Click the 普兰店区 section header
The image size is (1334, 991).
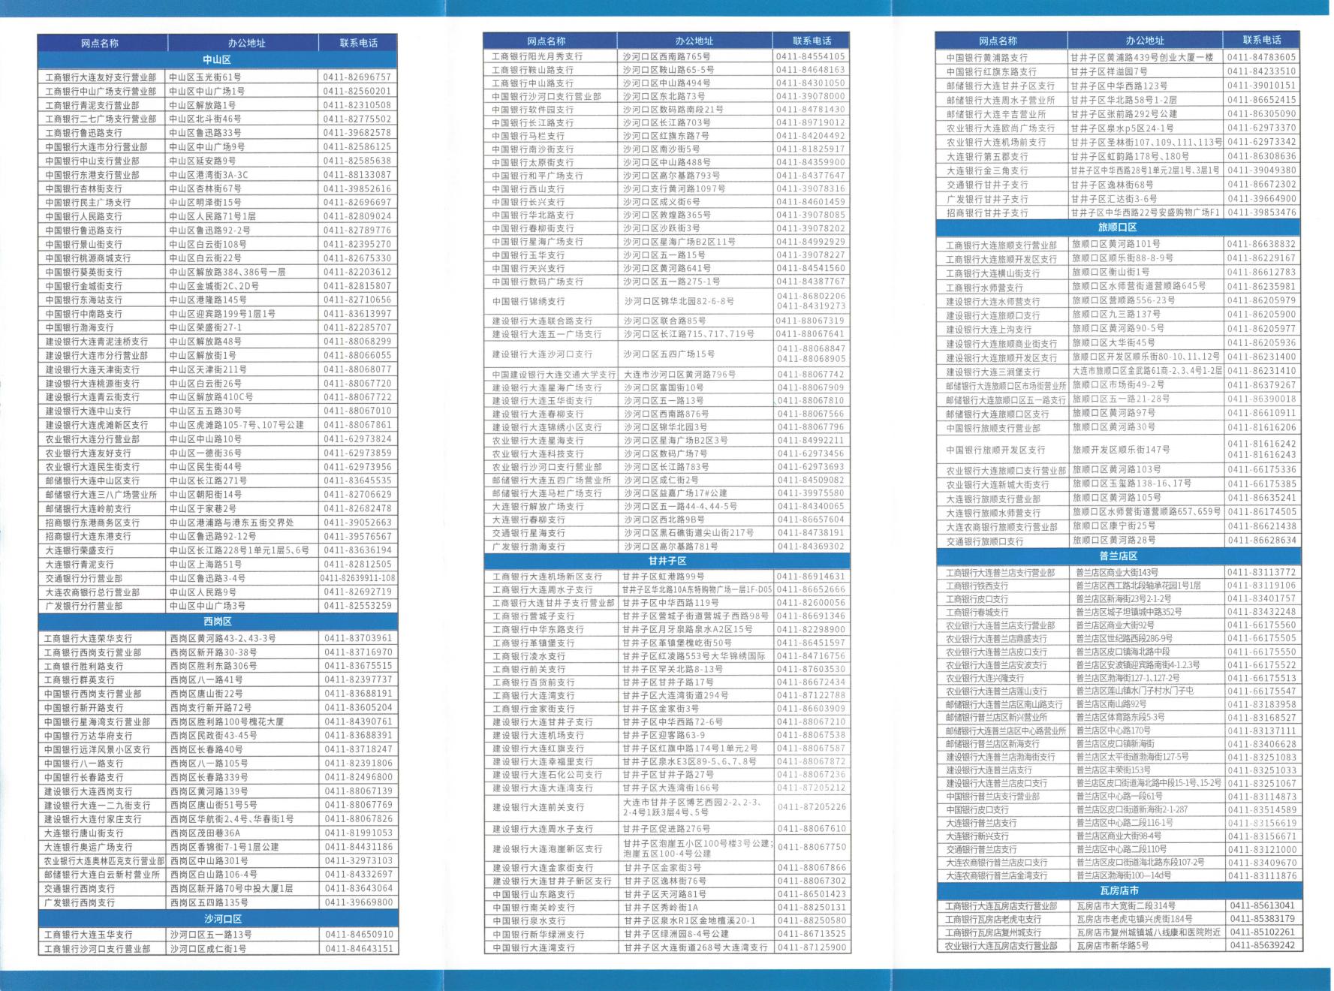pos(1118,556)
